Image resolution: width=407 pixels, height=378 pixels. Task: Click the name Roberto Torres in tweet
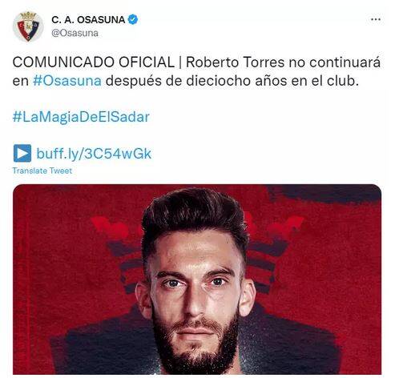coord(236,62)
